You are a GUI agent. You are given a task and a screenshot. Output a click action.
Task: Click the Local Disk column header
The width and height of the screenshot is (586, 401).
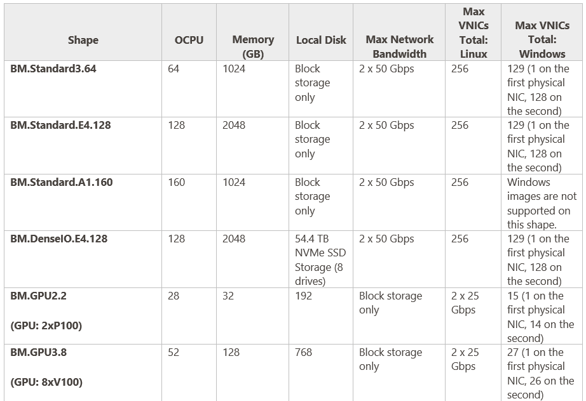pos(321,40)
